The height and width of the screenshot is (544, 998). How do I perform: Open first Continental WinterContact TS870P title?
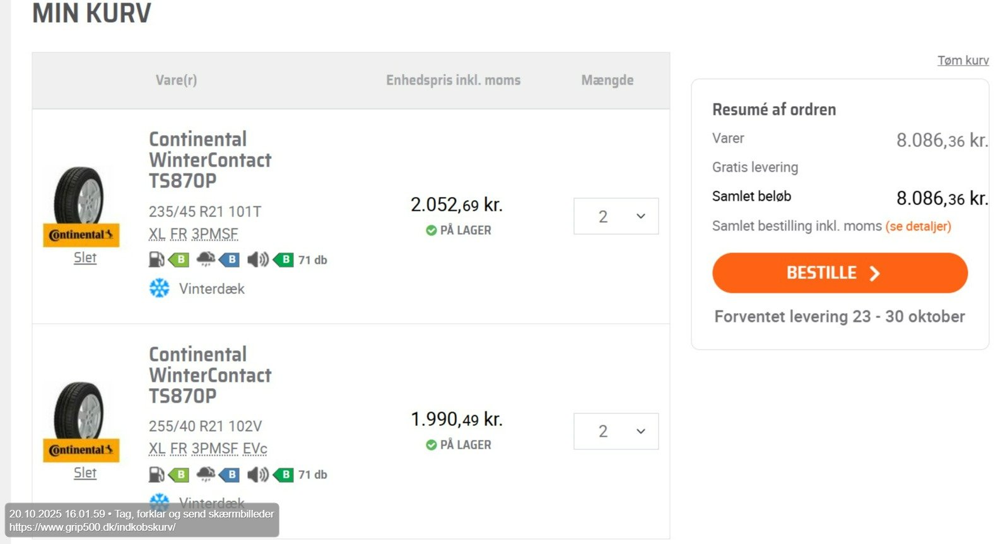210,160
